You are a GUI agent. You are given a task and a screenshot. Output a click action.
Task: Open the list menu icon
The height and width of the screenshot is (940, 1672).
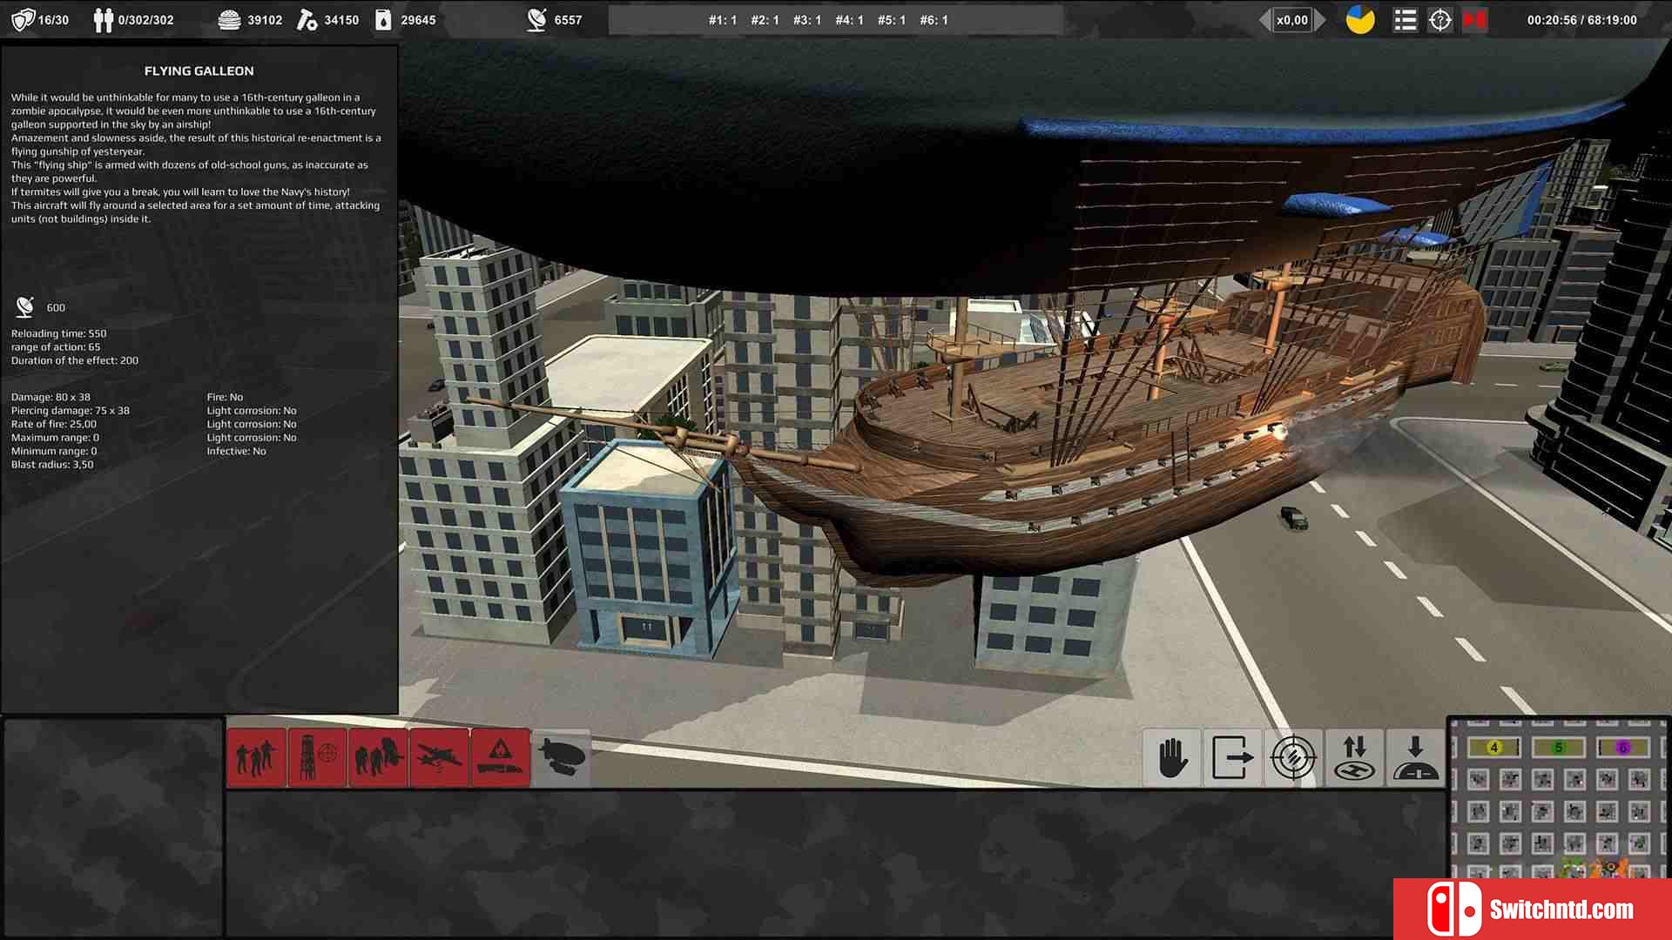coord(1405,19)
